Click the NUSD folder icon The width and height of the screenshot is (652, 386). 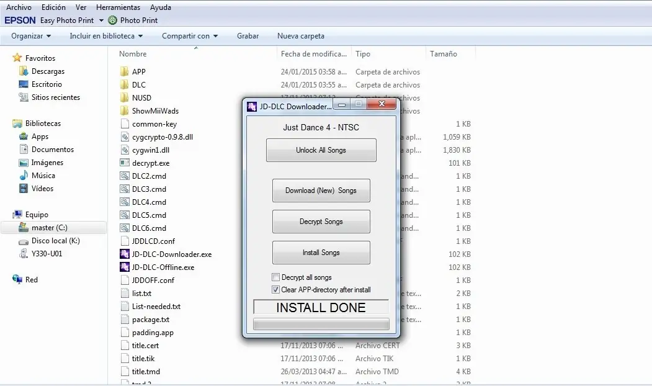click(x=124, y=98)
